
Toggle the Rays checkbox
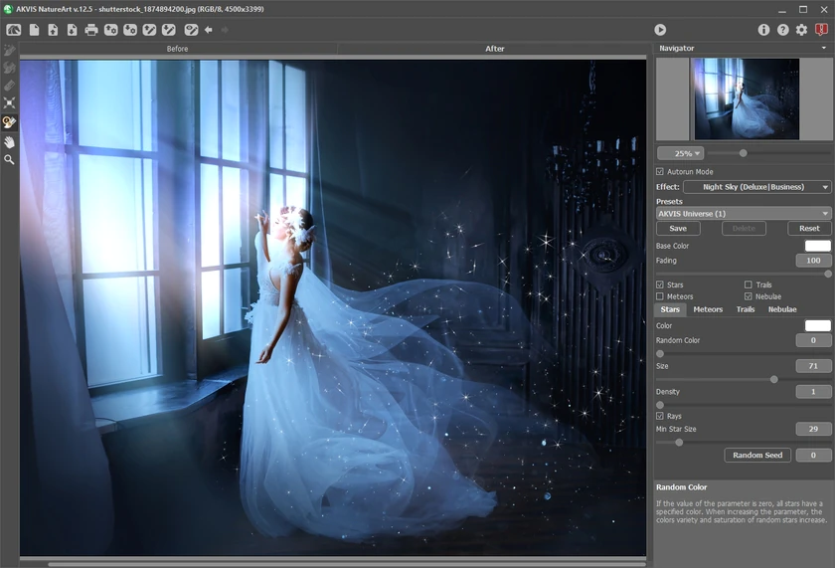tap(660, 416)
